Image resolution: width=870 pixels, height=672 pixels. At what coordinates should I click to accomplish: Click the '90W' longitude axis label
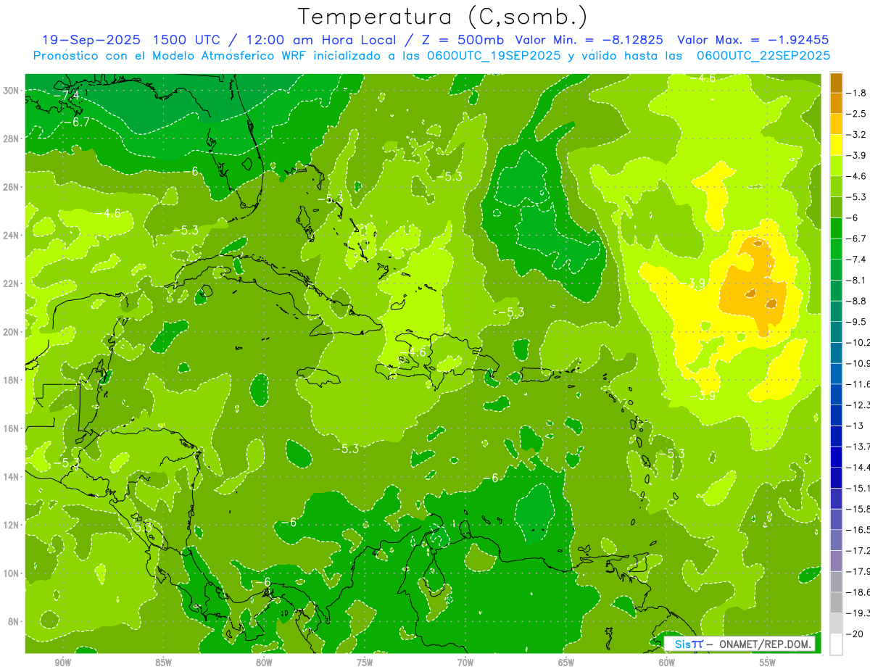tap(62, 663)
